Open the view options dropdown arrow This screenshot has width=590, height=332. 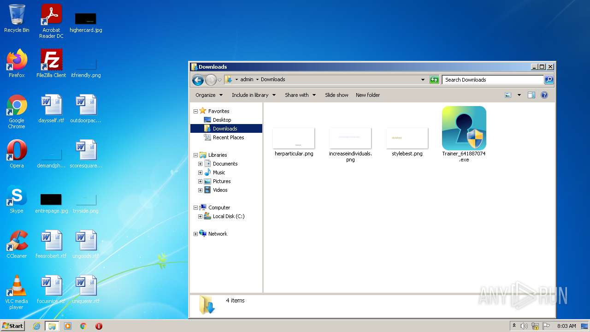pos(519,95)
